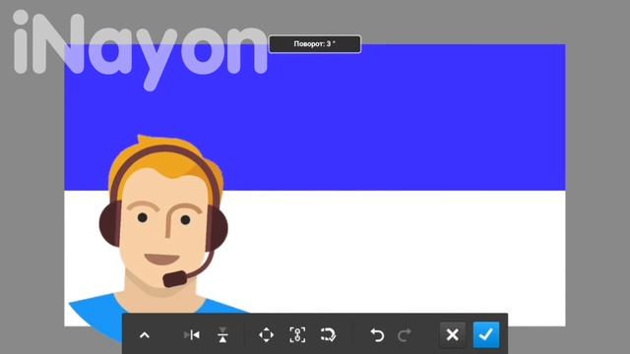Cancel the transform with the X button
The height and width of the screenshot is (354, 630).
(x=453, y=334)
